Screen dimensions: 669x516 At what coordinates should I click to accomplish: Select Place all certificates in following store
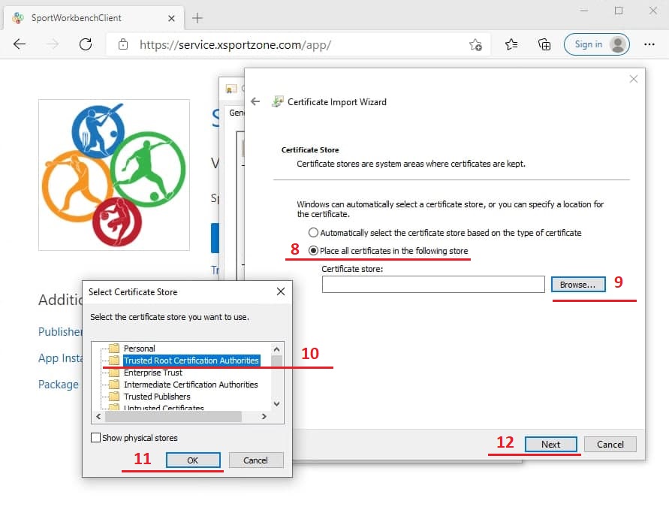[314, 250]
